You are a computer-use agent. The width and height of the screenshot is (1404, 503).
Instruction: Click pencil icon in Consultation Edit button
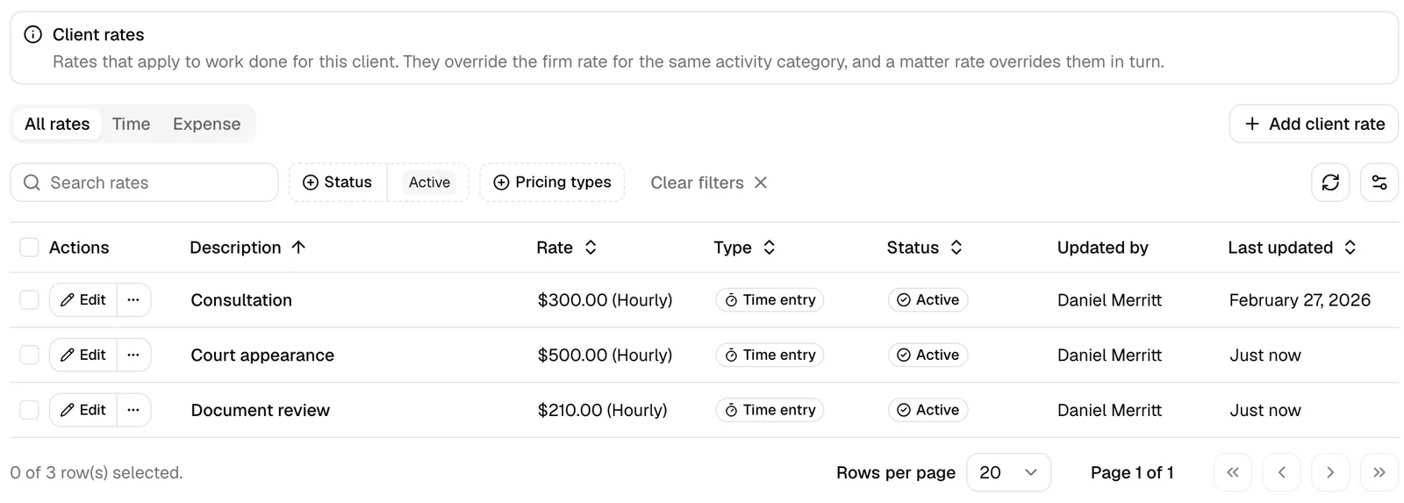(x=67, y=300)
